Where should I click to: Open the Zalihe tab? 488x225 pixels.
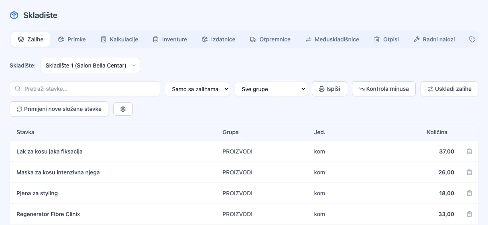click(x=31, y=39)
